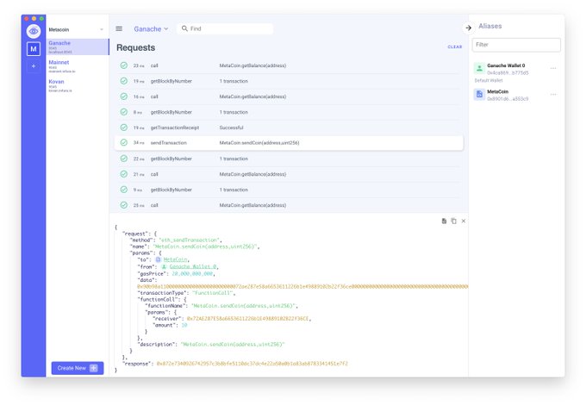Screen dimensions: 586x405
Task: Select the 22 ms getBlockByNumber request
Action: pos(289,159)
